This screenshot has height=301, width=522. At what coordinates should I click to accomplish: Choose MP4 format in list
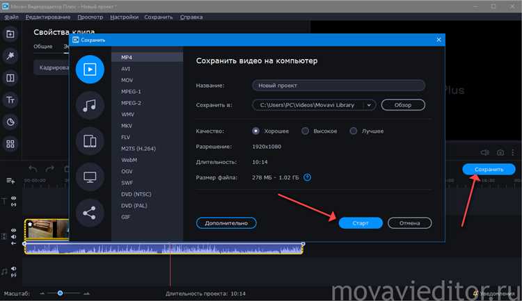(x=147, y=58)
